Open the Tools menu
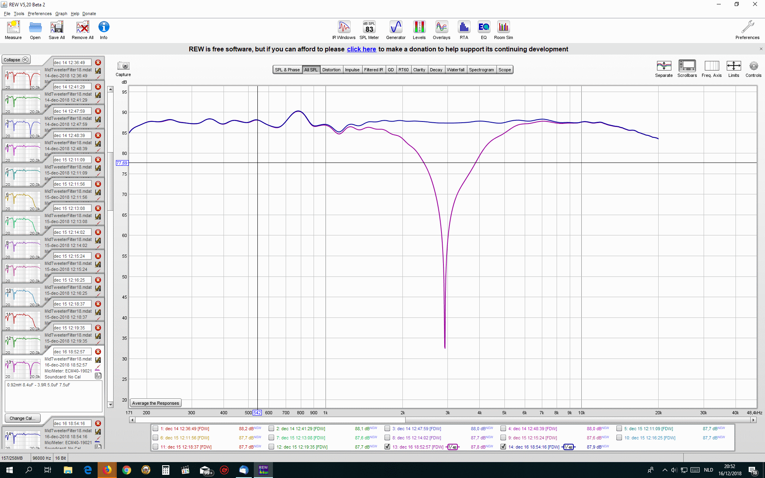Image resolution: width=765 pixels, height=478 pixels. tap(19, 14)
